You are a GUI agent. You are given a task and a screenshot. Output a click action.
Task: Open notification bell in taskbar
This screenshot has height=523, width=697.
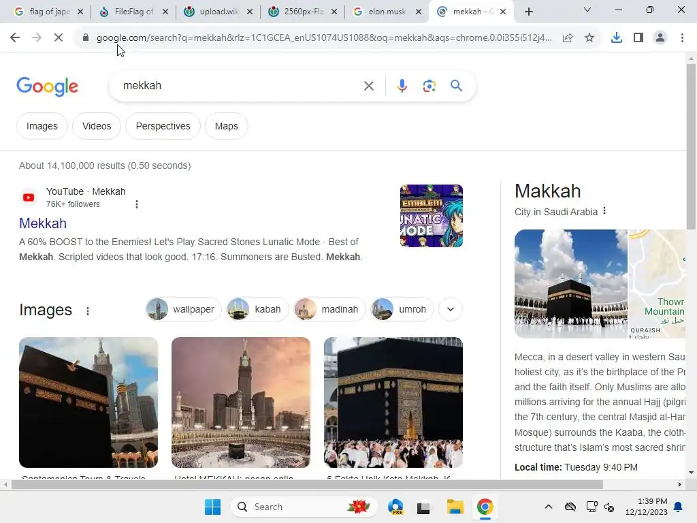tap(679, 507)
